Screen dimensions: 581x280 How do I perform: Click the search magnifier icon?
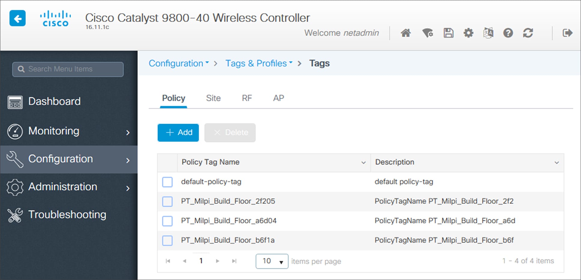[x=21, y=69]
